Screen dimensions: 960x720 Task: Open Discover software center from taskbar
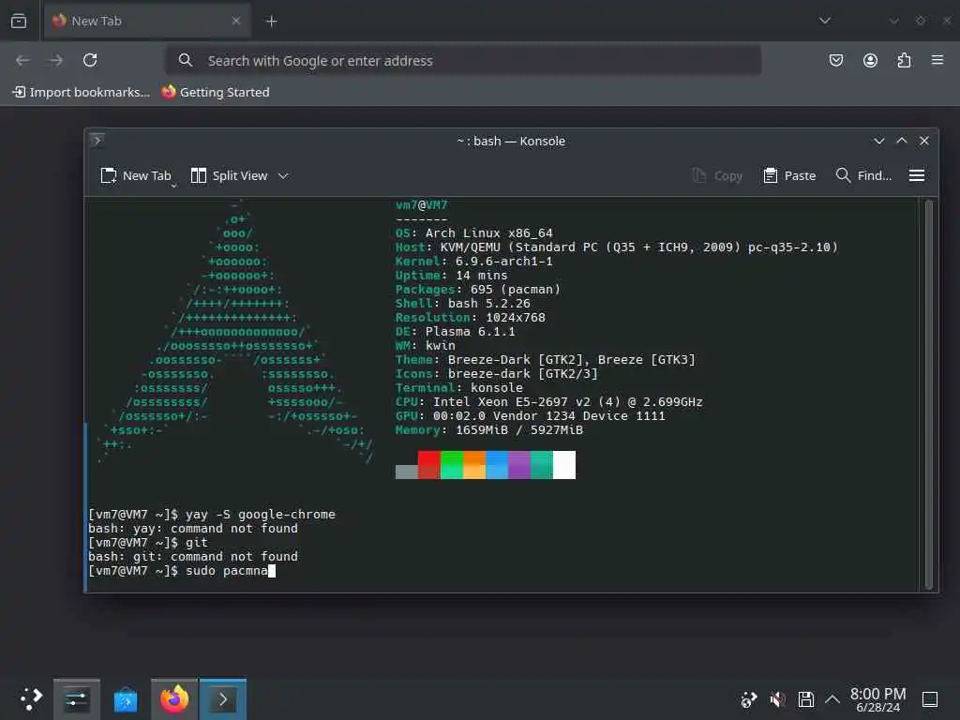coord(126,699)
